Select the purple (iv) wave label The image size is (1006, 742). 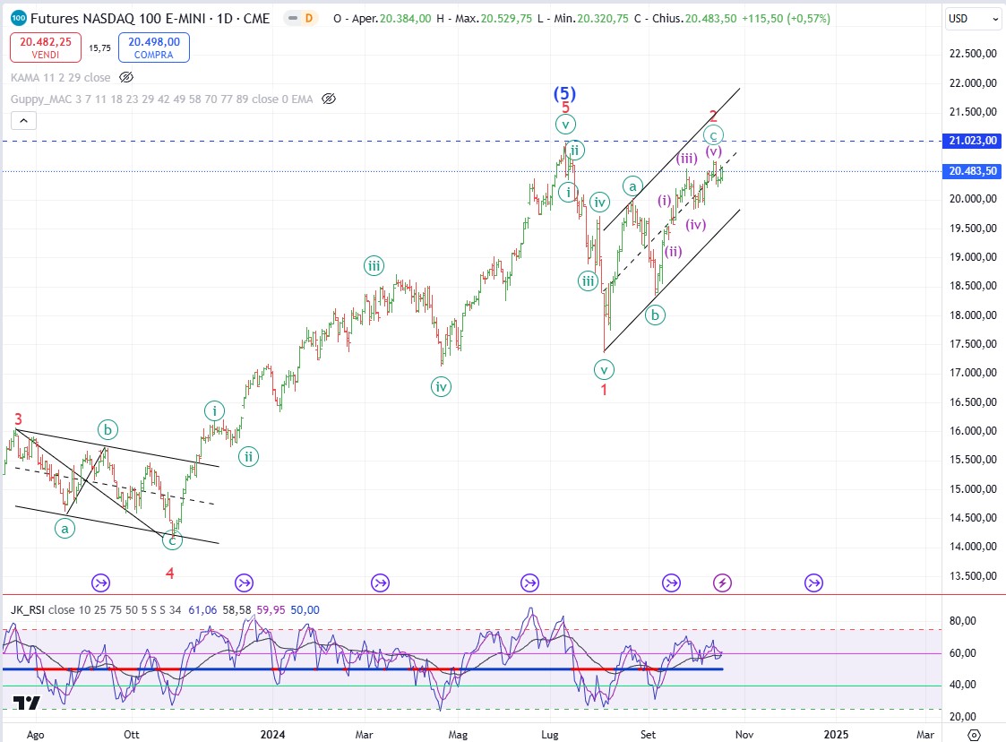coord(695,224)
